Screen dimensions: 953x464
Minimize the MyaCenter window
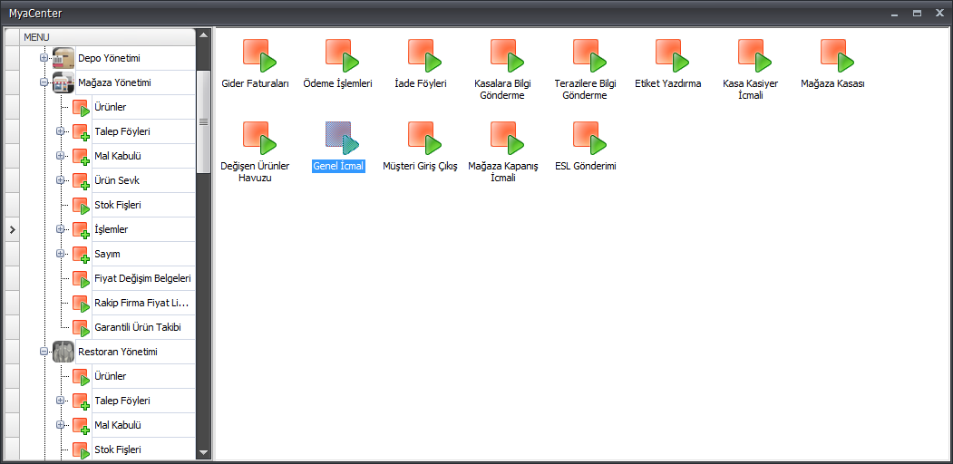(x=894, y=13)
